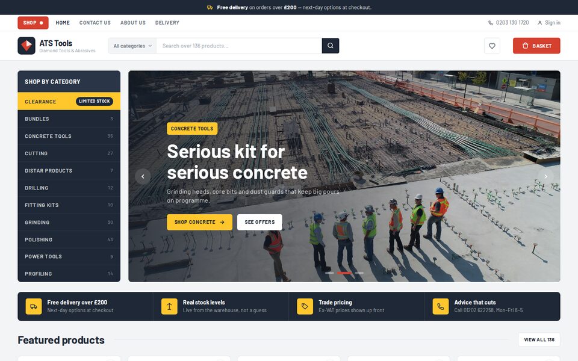Image resolution: width=578 pixels, height=361 pixels.
Task: Select the BUNDLES category
Action: [x=69, y=119]
